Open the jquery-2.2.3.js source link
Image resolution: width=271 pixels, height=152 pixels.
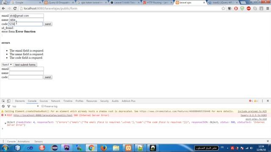tap(254, 115)
